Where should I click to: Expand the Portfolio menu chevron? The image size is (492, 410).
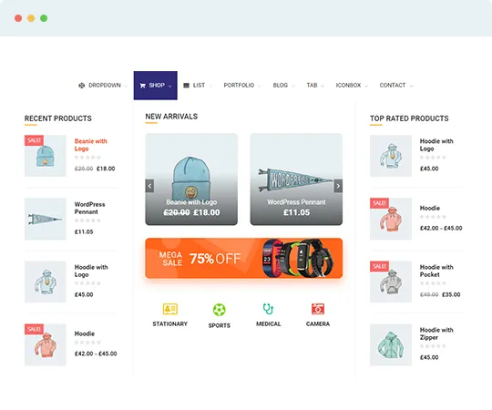pos(259,87)
